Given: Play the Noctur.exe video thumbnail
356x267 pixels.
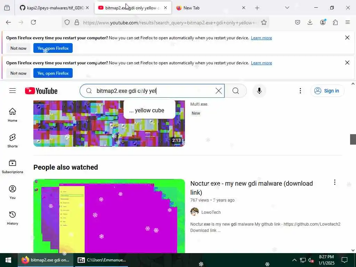Looking at the screenshot, I should (x=109, y=216).
